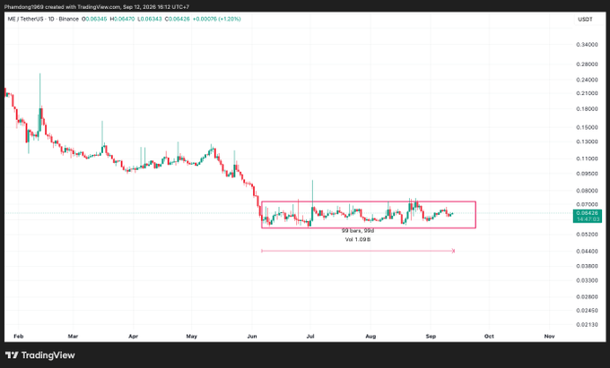Click the change value +0.00076 (+1.20%)
Viewport: 610px width, 368px height.
pyautogui.click(x=217, y=19)
